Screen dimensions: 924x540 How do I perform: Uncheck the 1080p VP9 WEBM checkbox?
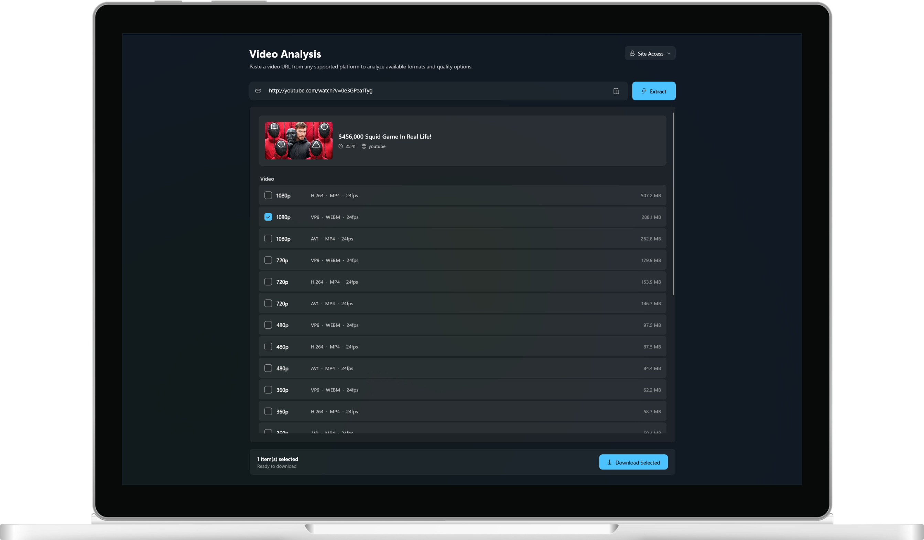268,217
